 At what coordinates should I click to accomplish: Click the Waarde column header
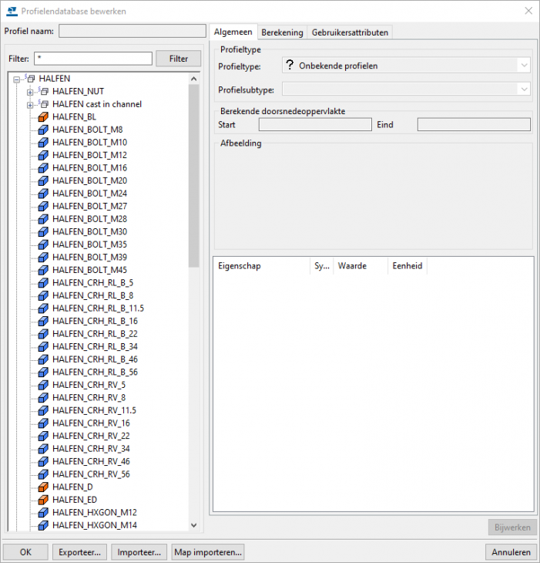[x=361, y=266]
